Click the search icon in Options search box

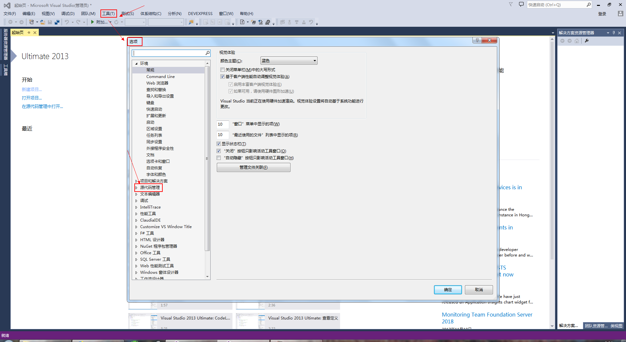coord(207,53)
